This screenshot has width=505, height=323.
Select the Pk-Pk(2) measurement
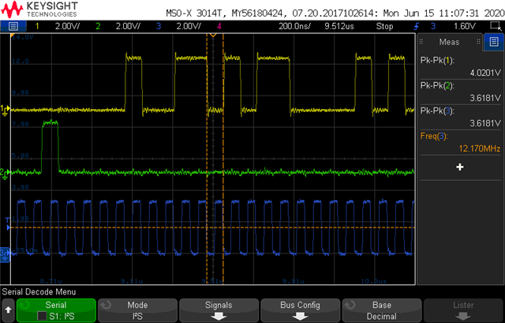tap(460, 92)
